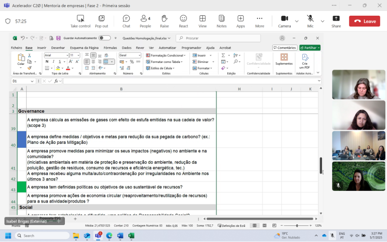Open the React emoji picker
This screenshot has width=387, height=242.
[183, 21]
